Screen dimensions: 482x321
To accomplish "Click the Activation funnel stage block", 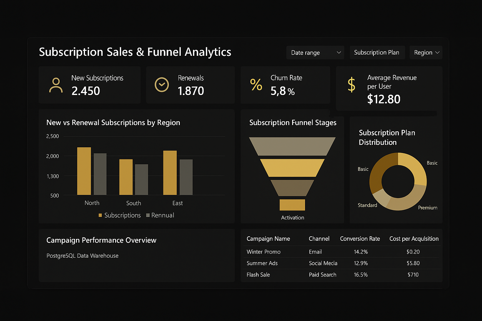I will tap(292, 205).
